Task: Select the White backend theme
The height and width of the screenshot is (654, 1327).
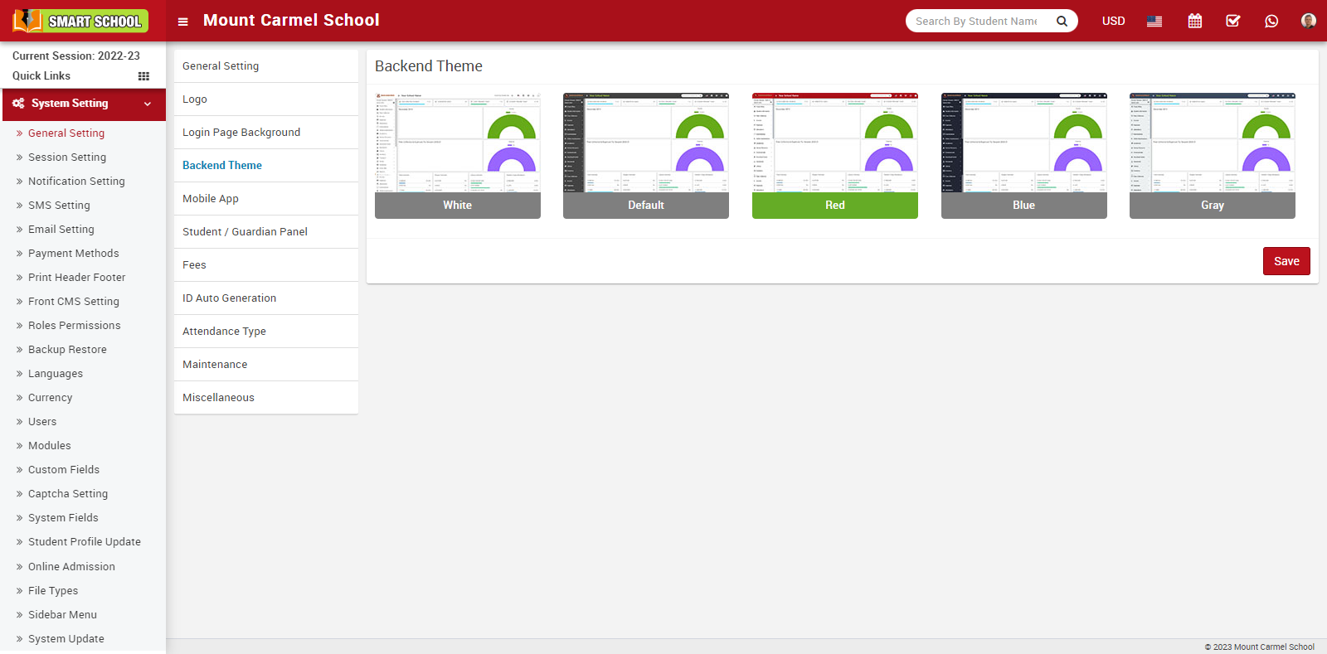Action: pyautogui.click(x=457, y=156)
